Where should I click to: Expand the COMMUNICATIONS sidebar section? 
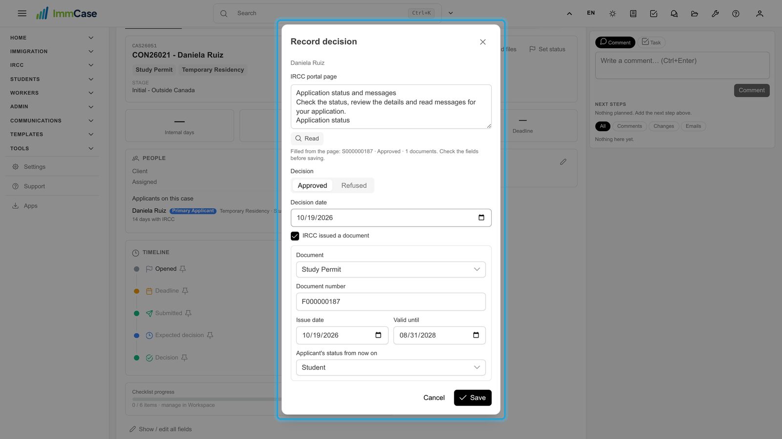[x=51, y=120]
